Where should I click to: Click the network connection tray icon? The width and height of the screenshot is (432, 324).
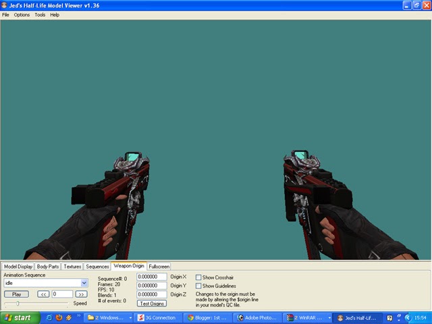(399, 317)
